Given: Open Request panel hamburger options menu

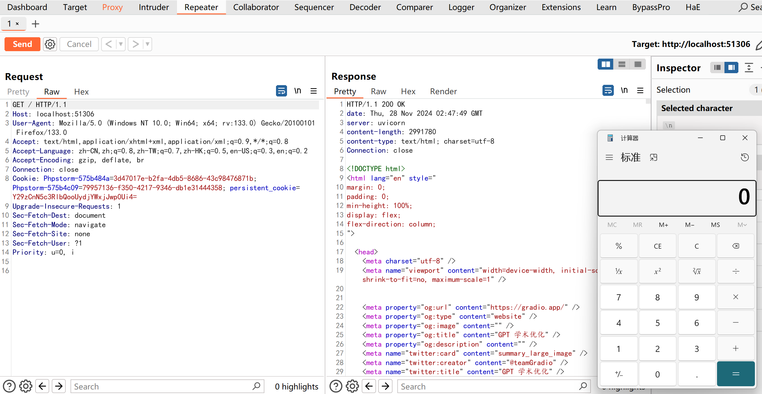Looking at the screenshot, I should coord(314,91).
